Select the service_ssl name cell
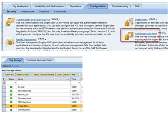 click(44, 94)
